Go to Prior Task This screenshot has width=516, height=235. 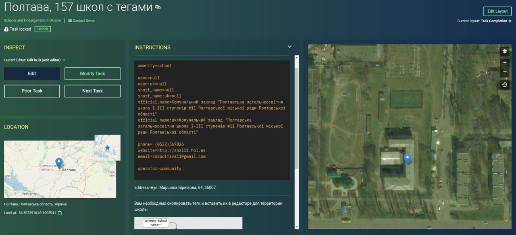[32, 91]
